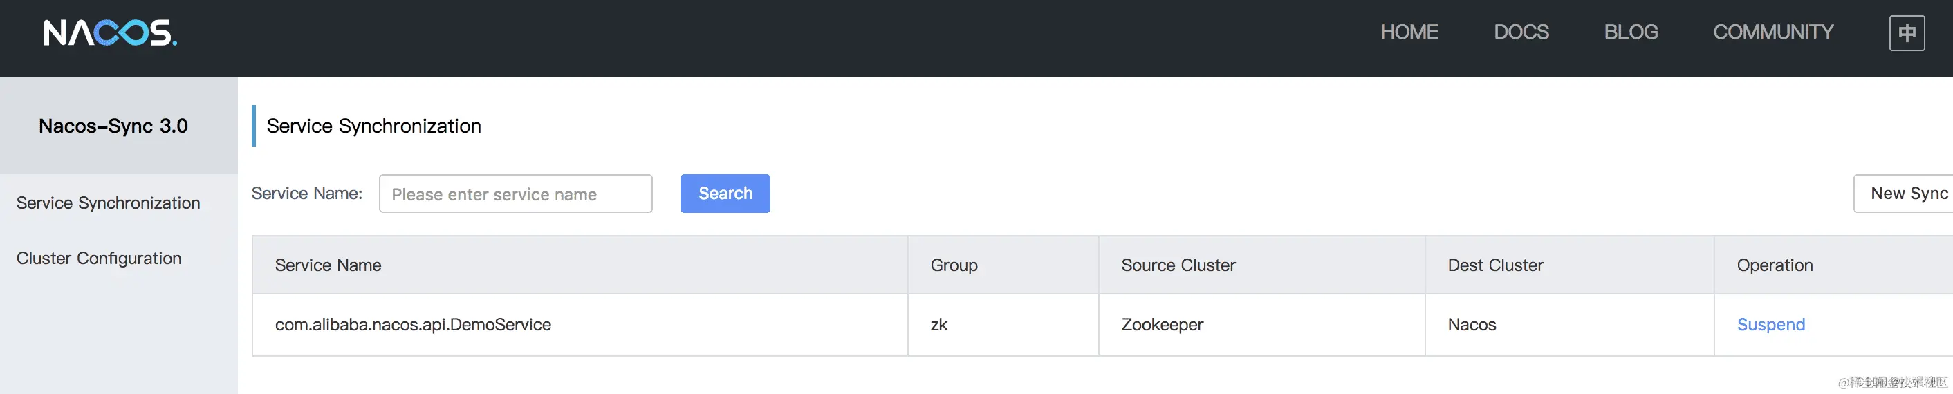Click the Service Name column header

(328, 265)
